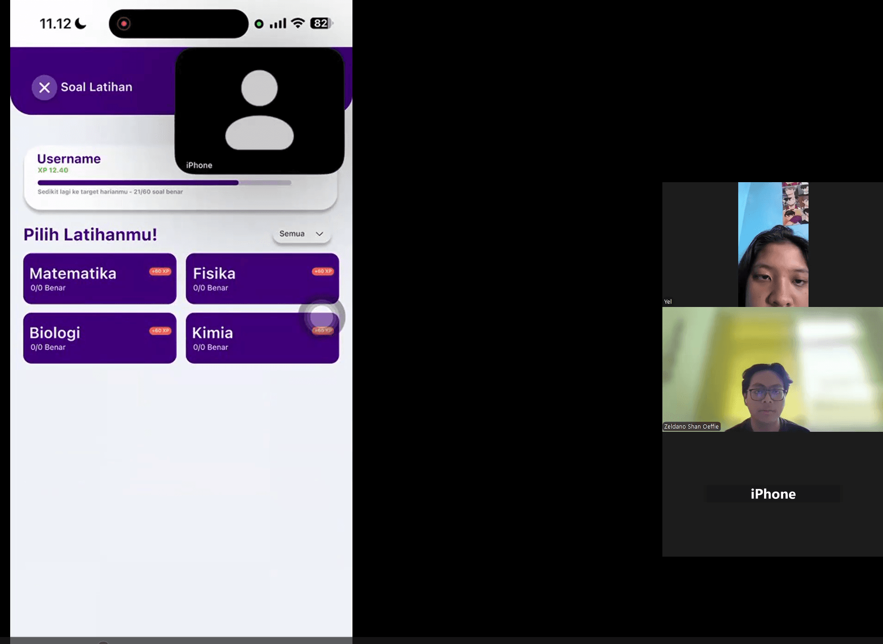Click the Pilih Latihanmu! heading
Image resolution: width=883 pixels, height=644 pixels.
tap(90, 234)
